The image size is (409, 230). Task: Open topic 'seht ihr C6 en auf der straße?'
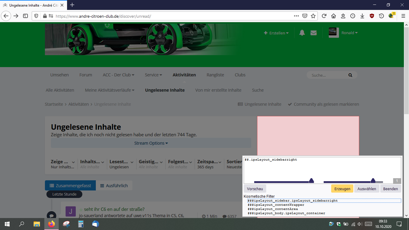click(114, 209)
